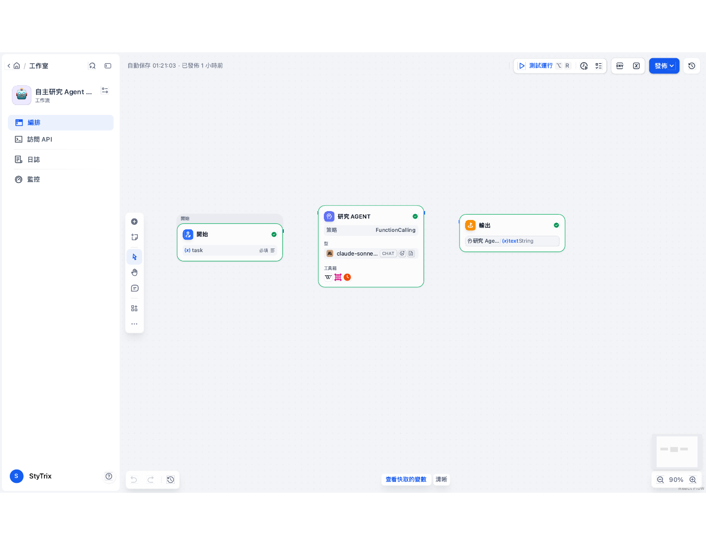Click the undo arrow at bottom left
The width and height of the screenshot is (706, 545).
tap(134, 479)
